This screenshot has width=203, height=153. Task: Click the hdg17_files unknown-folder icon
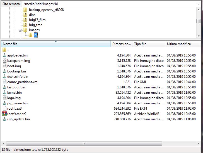pyautogui.click(x=25, y=20)
